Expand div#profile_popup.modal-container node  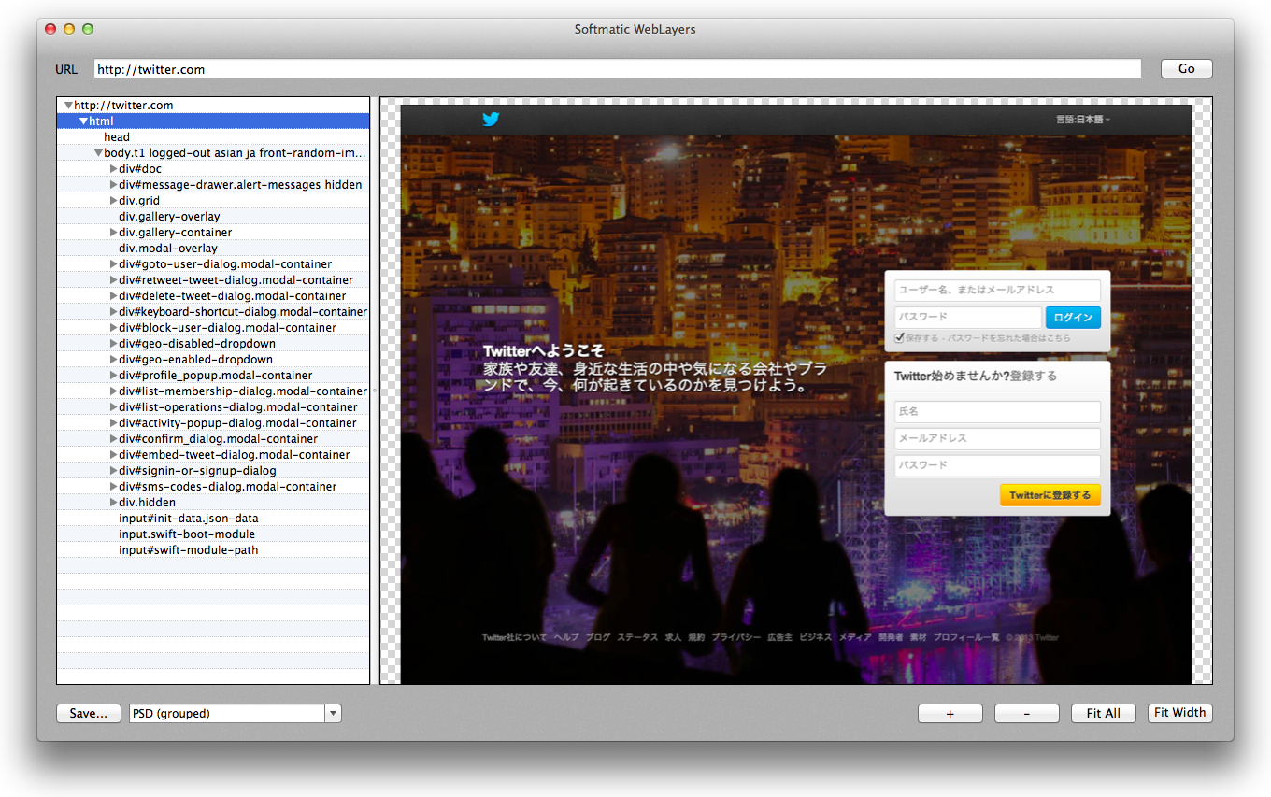[x=113, y=376]
